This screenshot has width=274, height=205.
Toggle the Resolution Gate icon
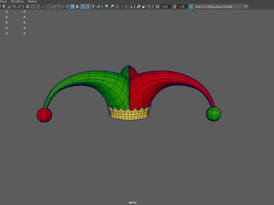pos(38,7)
